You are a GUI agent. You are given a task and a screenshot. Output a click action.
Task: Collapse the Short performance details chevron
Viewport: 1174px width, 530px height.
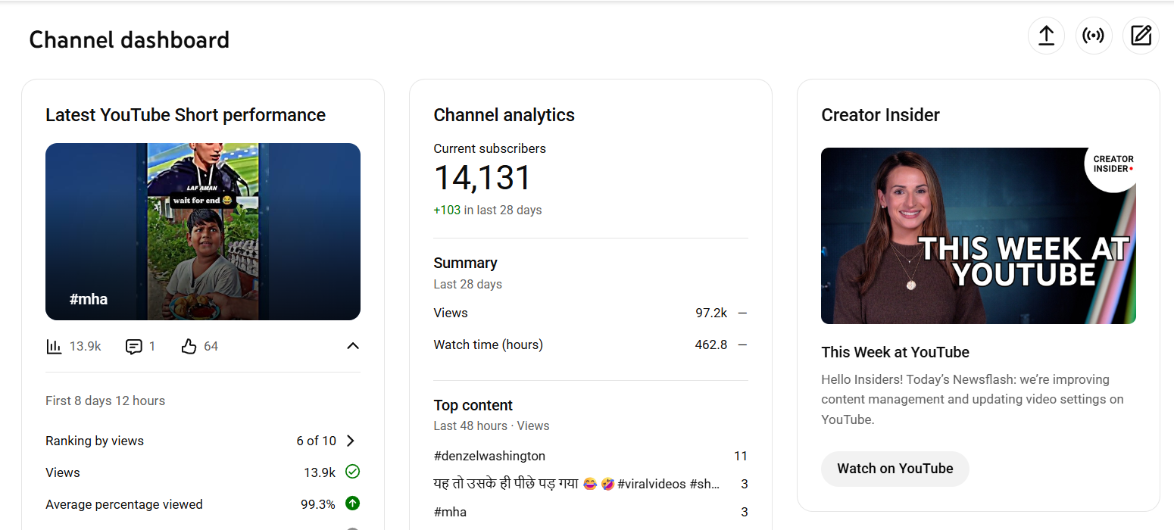click(352, 346)
